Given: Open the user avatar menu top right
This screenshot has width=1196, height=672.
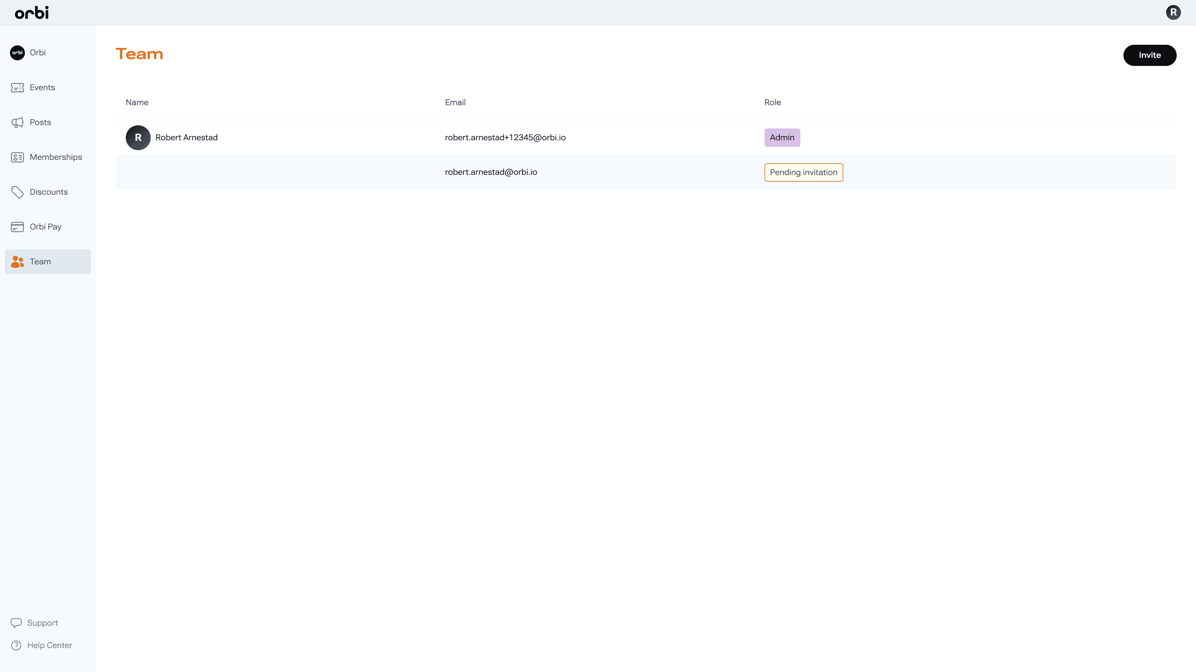Looking at the screenshot, I should [x=1173, y=12].
